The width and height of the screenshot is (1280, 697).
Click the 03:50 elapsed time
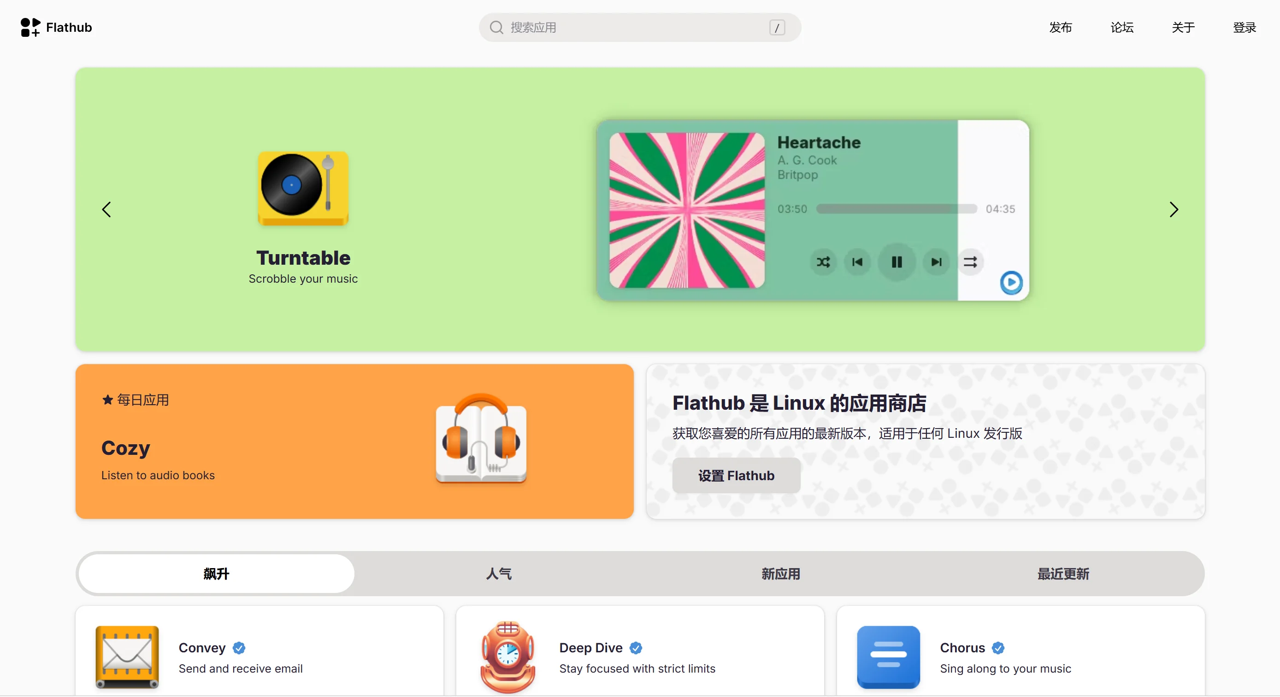click(792, 209)
